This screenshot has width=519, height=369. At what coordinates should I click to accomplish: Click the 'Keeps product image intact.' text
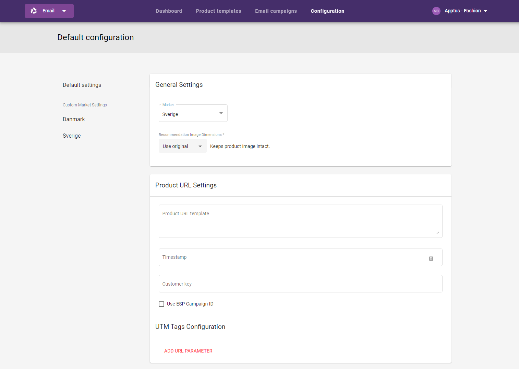[240, 146]
